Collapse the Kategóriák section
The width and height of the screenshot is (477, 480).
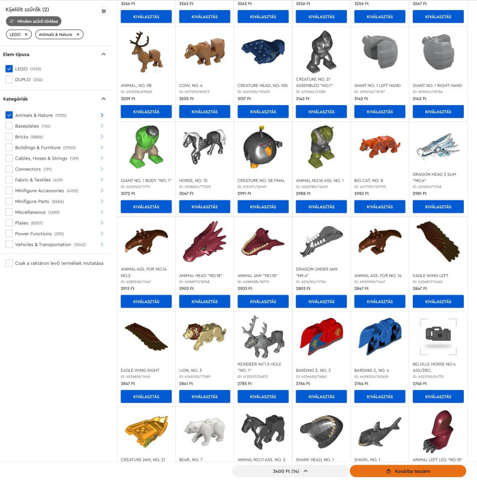coord(103,98)
